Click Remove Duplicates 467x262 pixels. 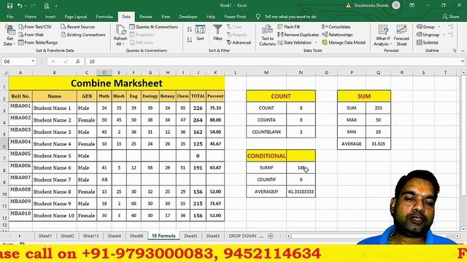pos(298,35)
